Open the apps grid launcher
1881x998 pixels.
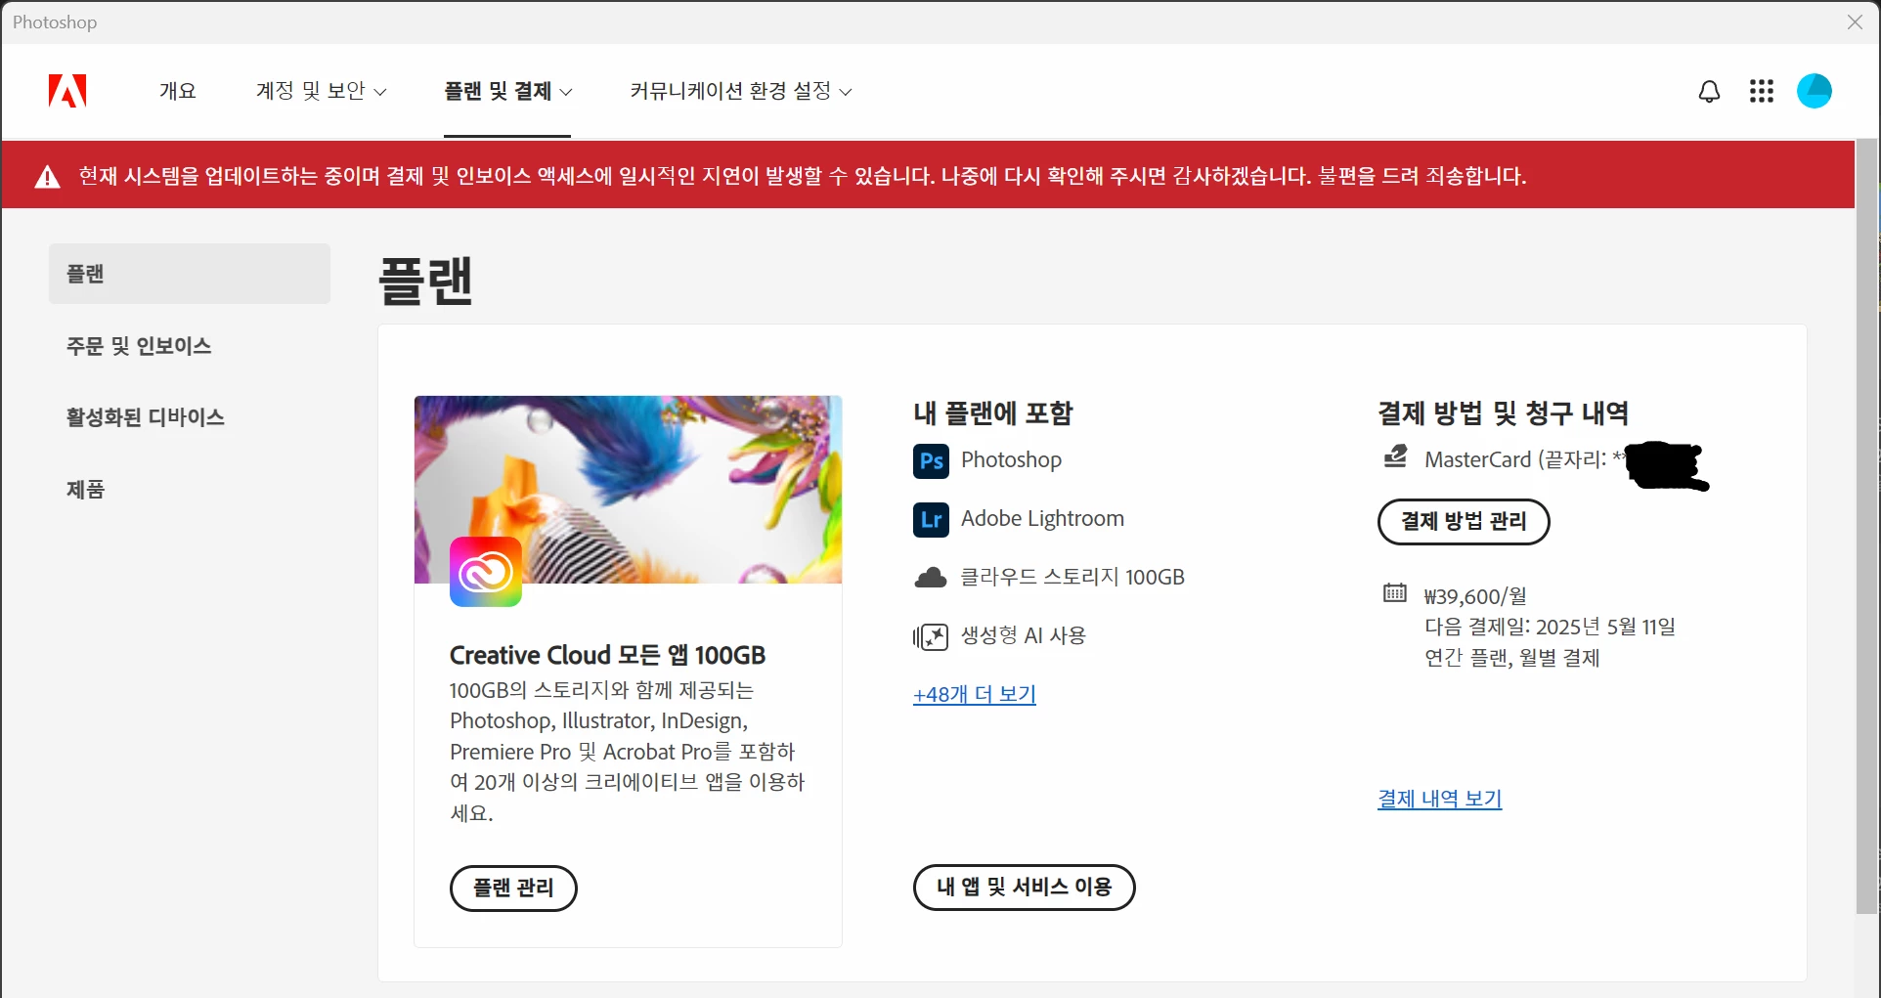pyautogui.click(x=1762, y=92)
